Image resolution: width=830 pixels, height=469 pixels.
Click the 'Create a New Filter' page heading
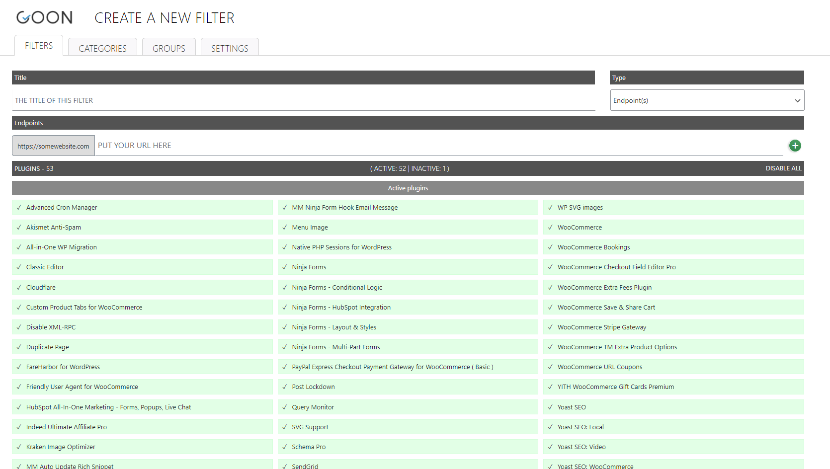pos(165,18)
